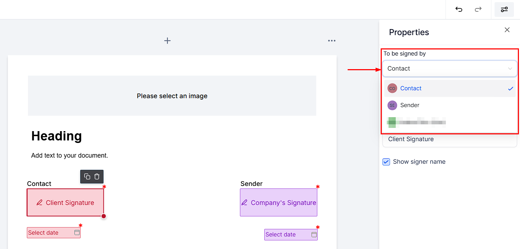Click the undo arrow icon
This screenshot has height=249, width=520.
pyautogui.click(x=459, y=9)
